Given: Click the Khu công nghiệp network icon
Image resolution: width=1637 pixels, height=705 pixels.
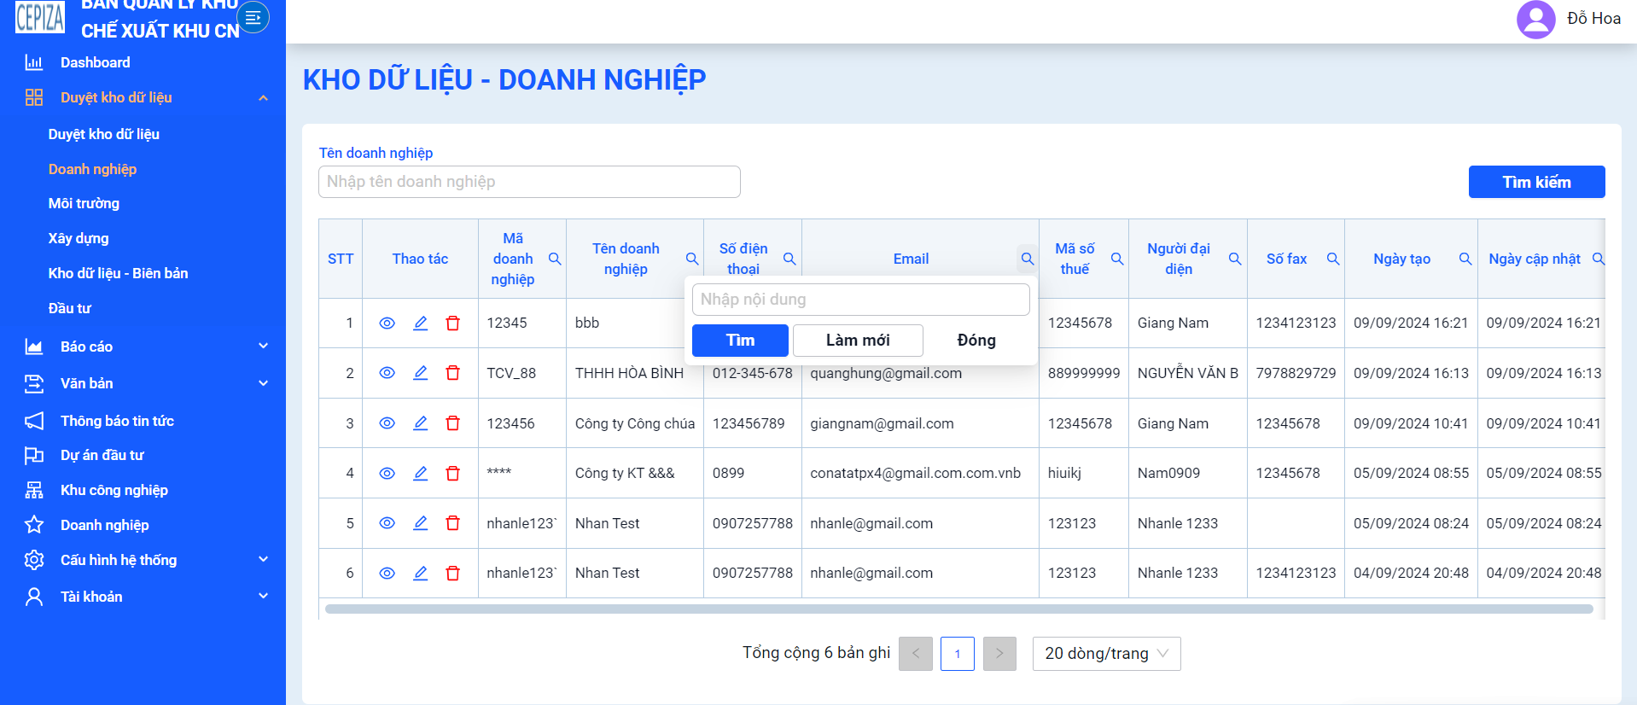Looking at the screenshot, I should pyautogui.click(x=34, y=490).
